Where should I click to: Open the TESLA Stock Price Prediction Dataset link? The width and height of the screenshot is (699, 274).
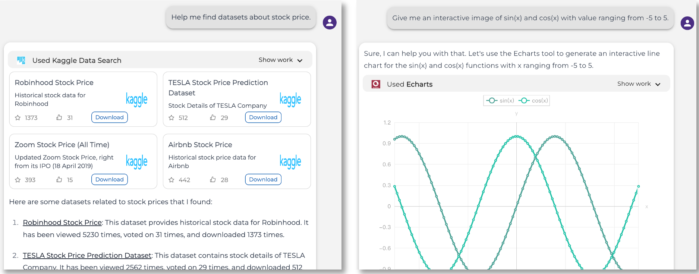click(x=87, y=255)
